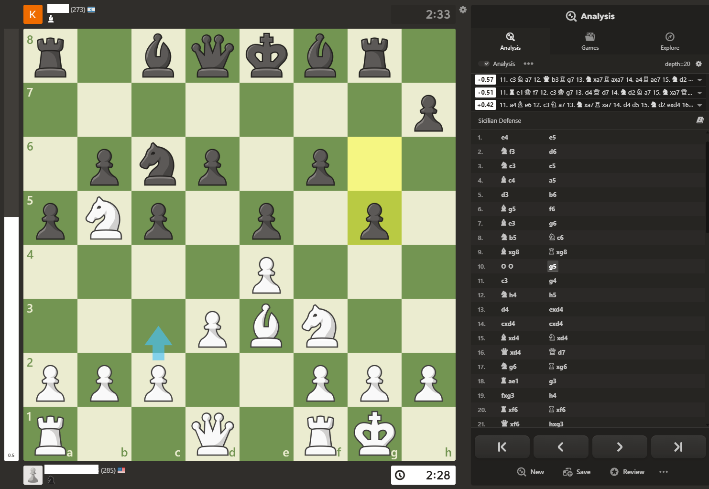Open board settings gear beside top clock
The width and height of the screenshot is (709, 489).
(x=463, y=10)
